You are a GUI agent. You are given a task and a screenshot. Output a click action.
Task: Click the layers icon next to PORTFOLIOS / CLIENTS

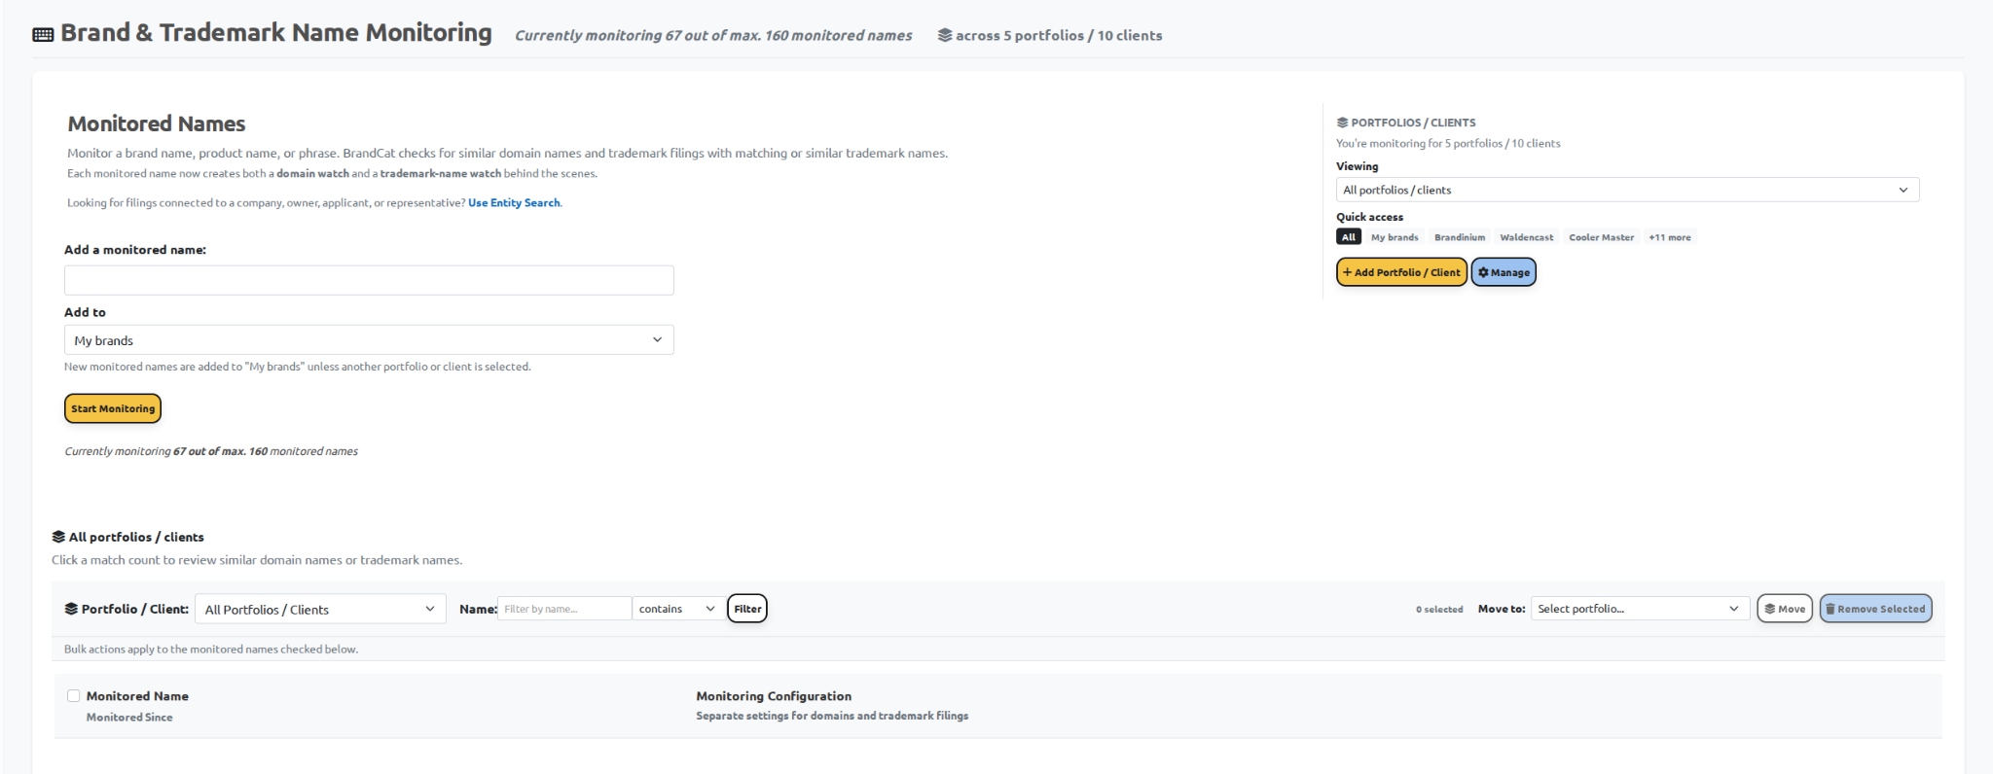1342,123
